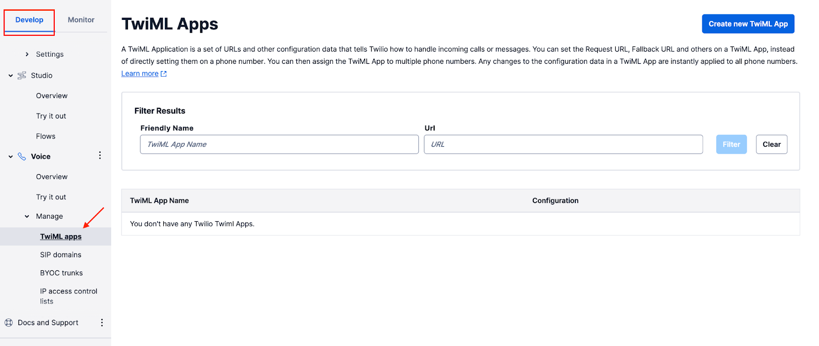819x346 pixels.
Task: Click the Docs and Support lifebuoy icon
Action: [x=9, y=322]
